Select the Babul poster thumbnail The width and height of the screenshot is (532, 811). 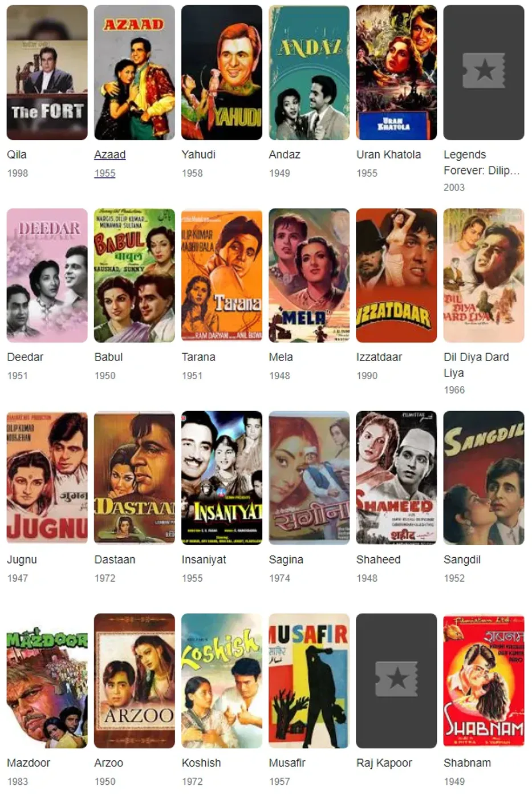pos(135,275)
